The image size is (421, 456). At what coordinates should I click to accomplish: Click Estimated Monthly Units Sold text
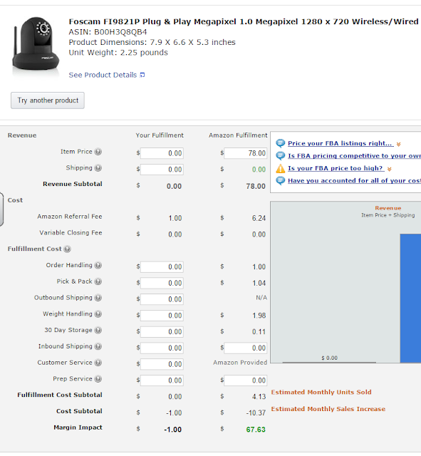click(321, 393)
